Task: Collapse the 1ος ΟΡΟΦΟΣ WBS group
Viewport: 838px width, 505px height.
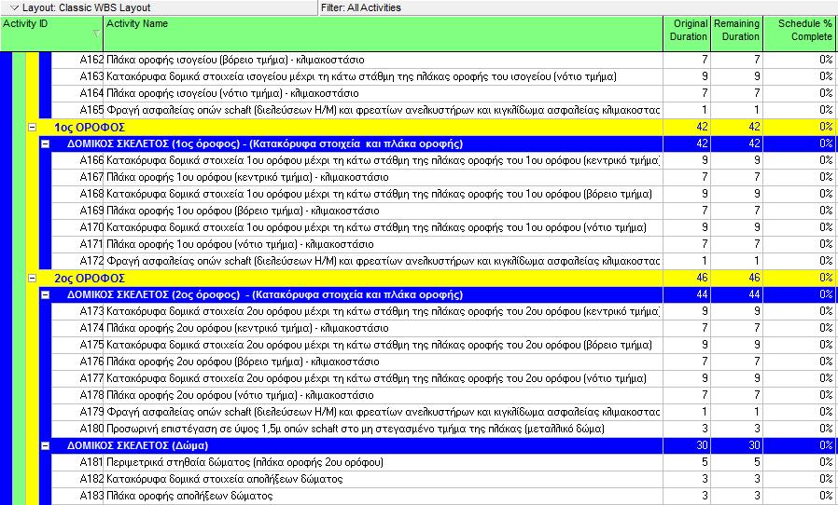Action: 32,127
